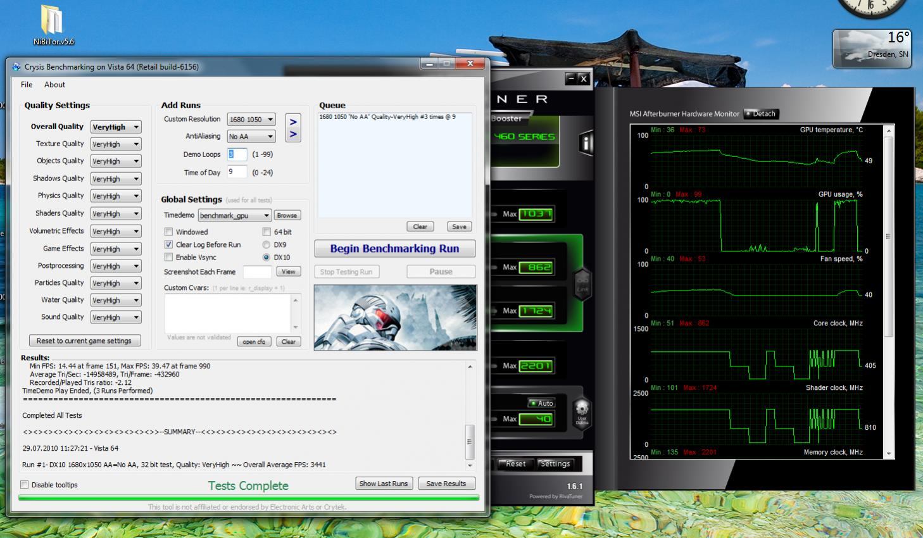The image size is (923, 538).
Task: Click the Time of Day input field
Action: [x=237, y=172]
